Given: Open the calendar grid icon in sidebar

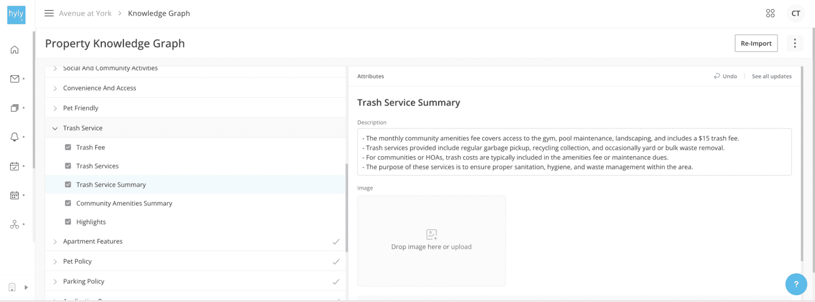Looking at the screenshot, I should click(x=15, y=195).
